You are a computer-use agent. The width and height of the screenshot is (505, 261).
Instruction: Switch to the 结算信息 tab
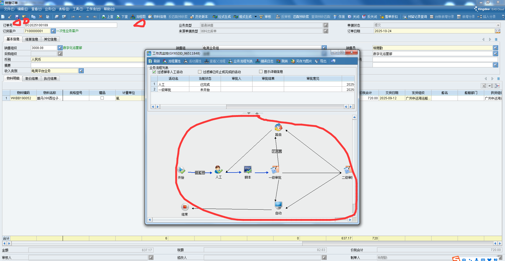32,39
